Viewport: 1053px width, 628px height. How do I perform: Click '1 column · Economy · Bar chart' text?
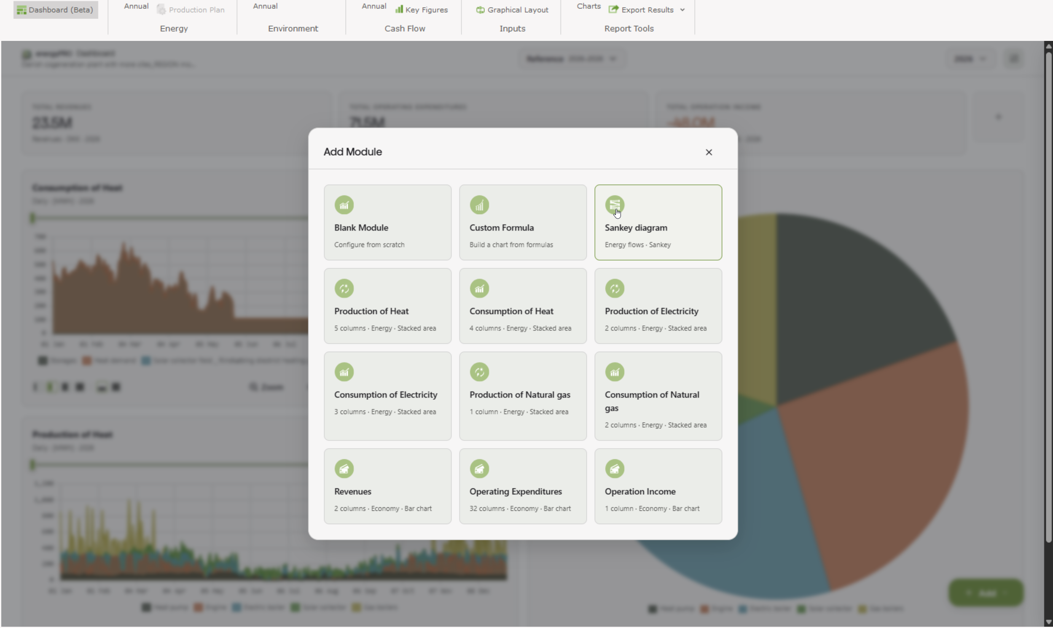653,509
